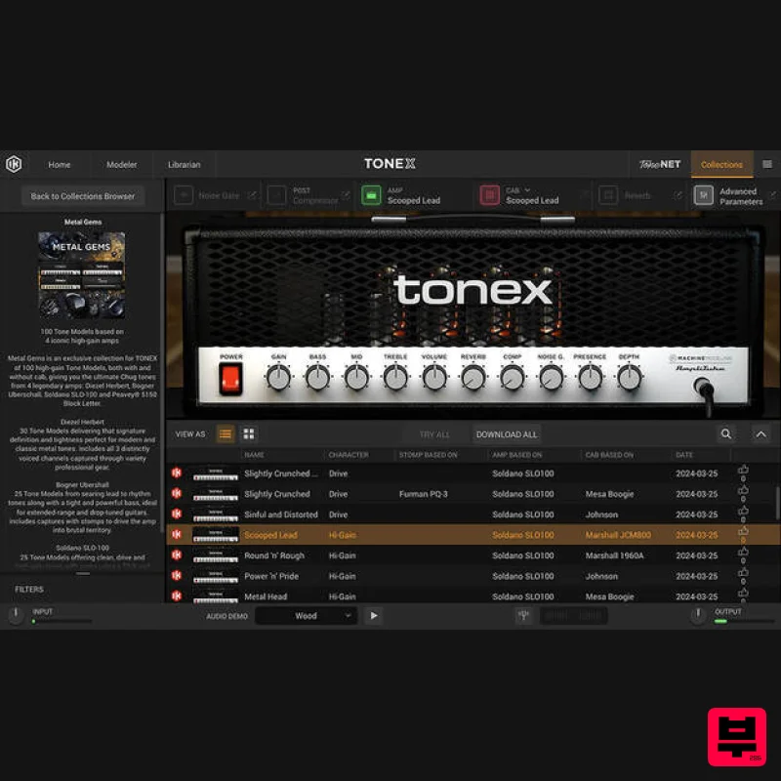Click red IK badge on Sinful and Distorted row

[x=177, y=514]
